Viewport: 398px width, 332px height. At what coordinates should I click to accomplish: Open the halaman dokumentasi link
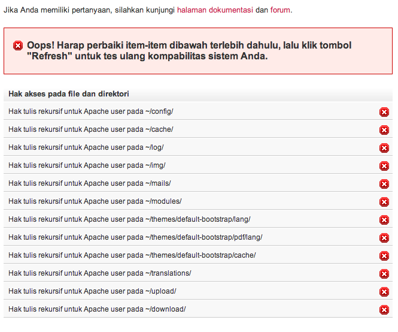pos(215,10)
